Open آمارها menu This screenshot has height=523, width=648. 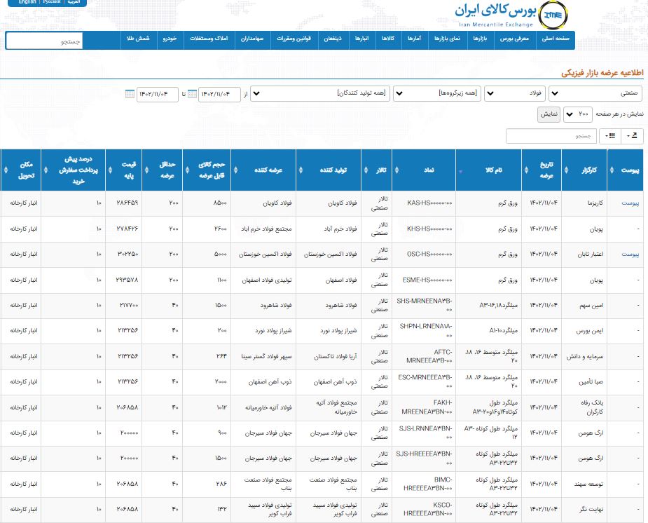415,39
